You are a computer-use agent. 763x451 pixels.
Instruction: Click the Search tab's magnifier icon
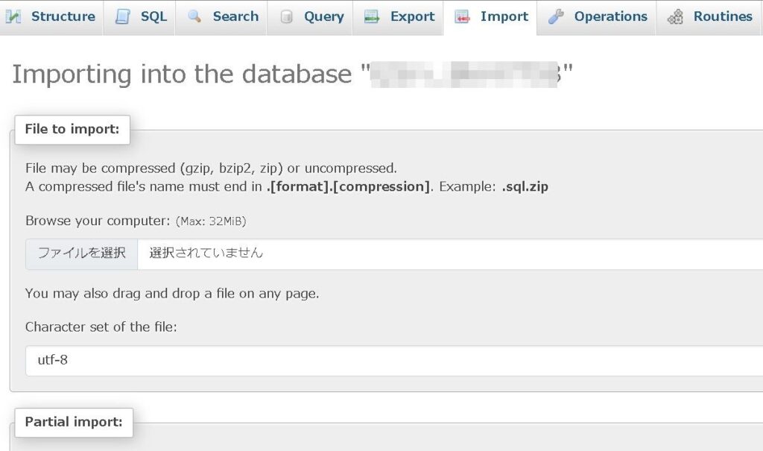tap(194, 16)
